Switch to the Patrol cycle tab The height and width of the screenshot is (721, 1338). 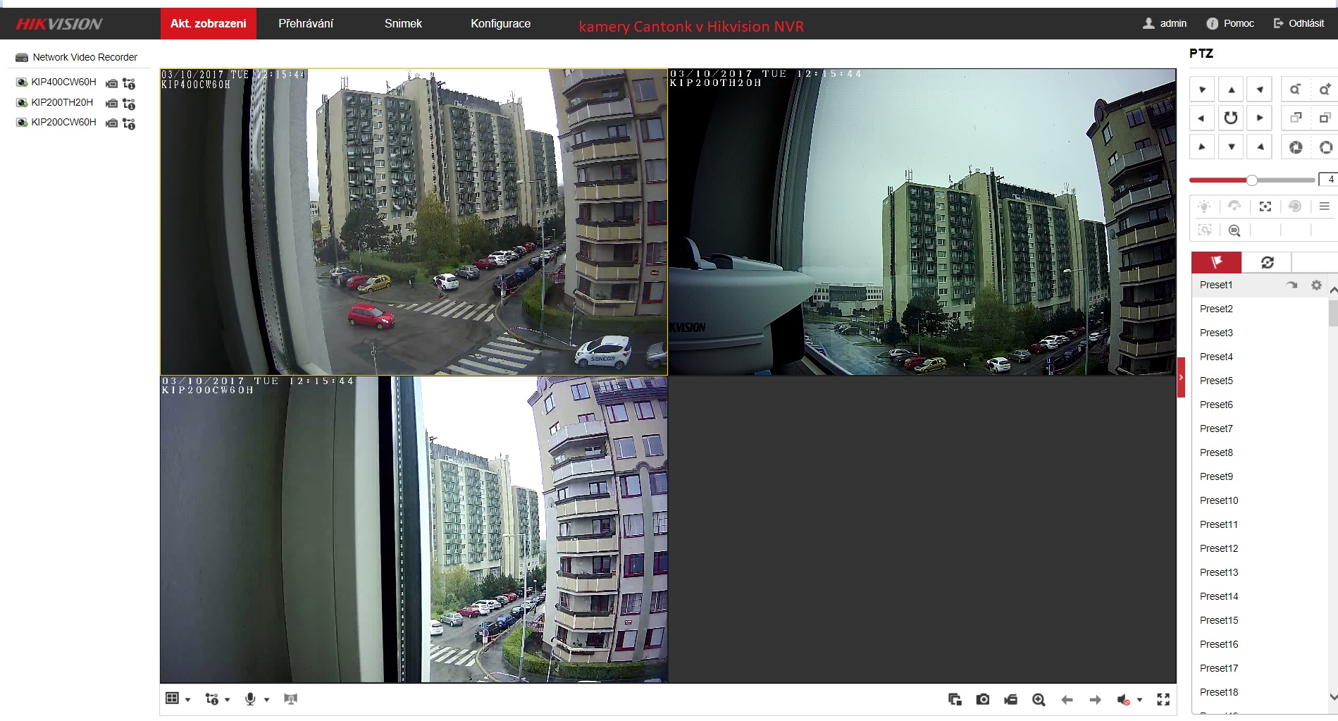point(1267,263)
